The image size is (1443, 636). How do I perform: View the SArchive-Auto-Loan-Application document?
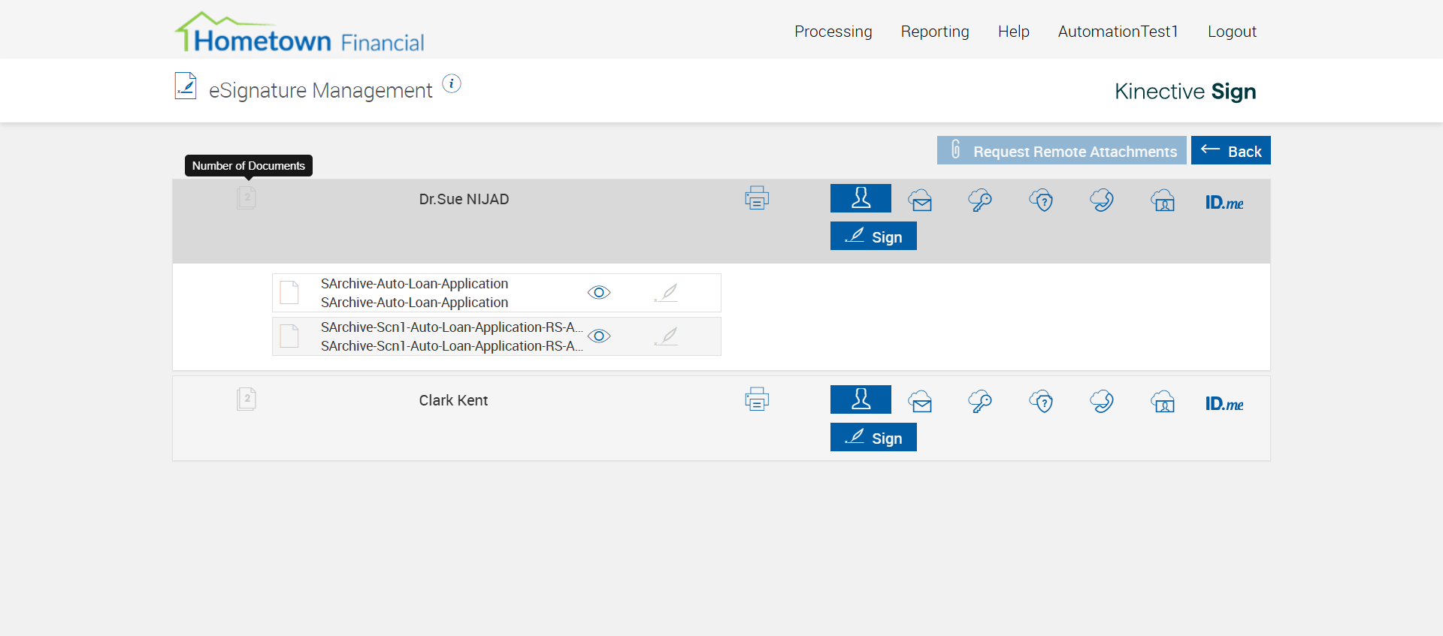click(599, 293)
